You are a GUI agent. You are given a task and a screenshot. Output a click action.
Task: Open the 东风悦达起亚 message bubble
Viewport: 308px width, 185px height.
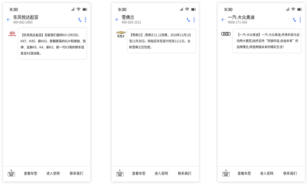pos(52,43)
